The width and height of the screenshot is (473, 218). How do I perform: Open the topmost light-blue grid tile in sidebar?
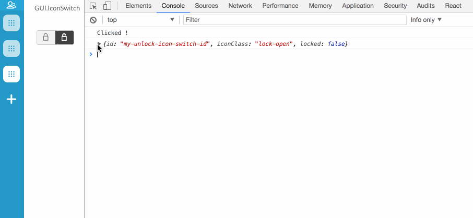coord(11,23)
